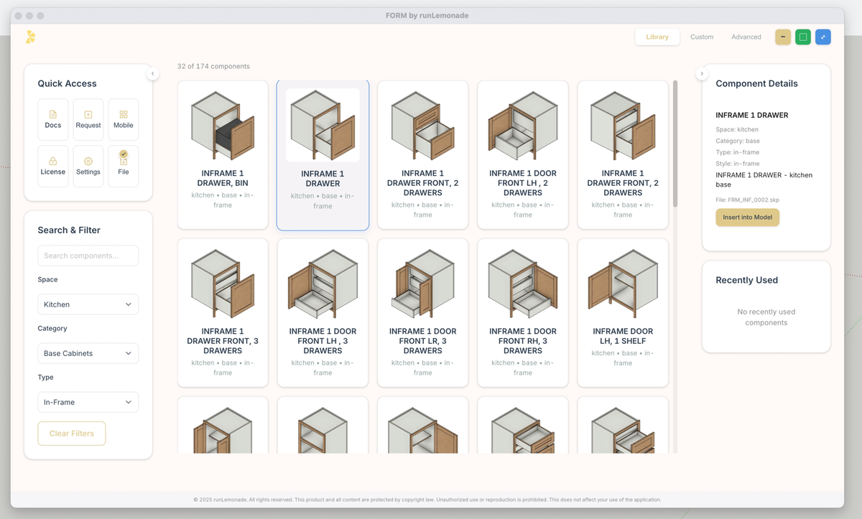Open the Type dropdown showing In-Frame
This screenshot has height=519, width=862.
click(88, 401)
